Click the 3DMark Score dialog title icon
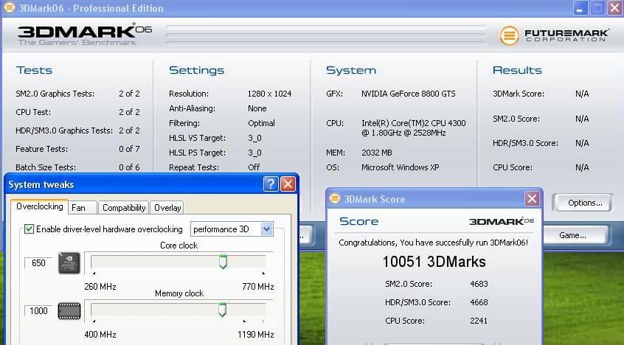This screenshot has width=624, height=345. [x=335, y=198]
